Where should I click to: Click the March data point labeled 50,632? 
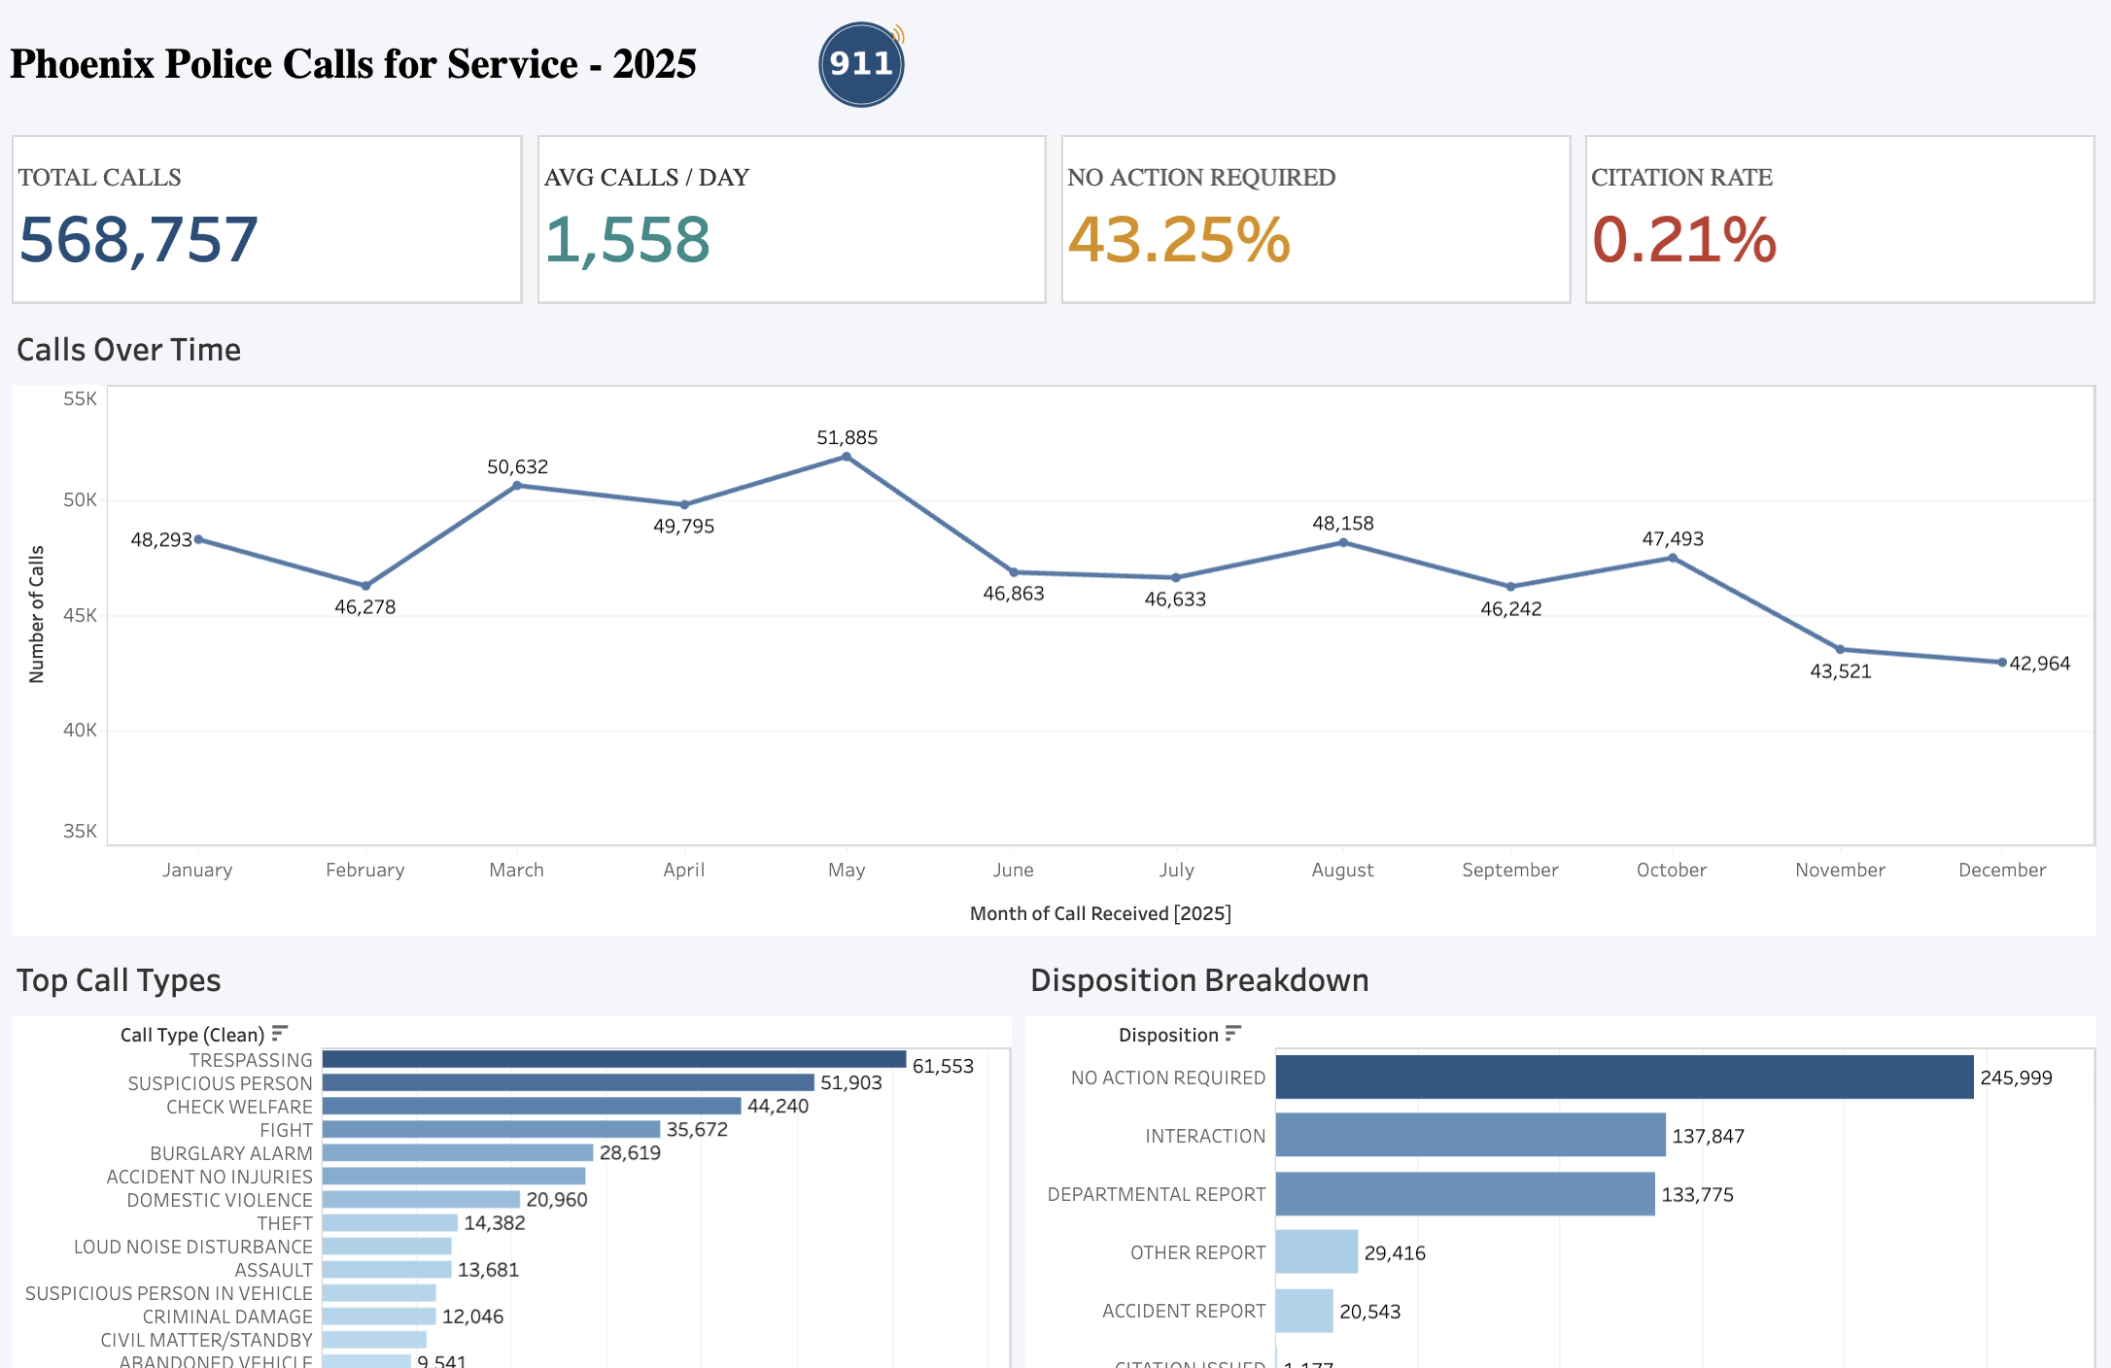coord(517,485)
